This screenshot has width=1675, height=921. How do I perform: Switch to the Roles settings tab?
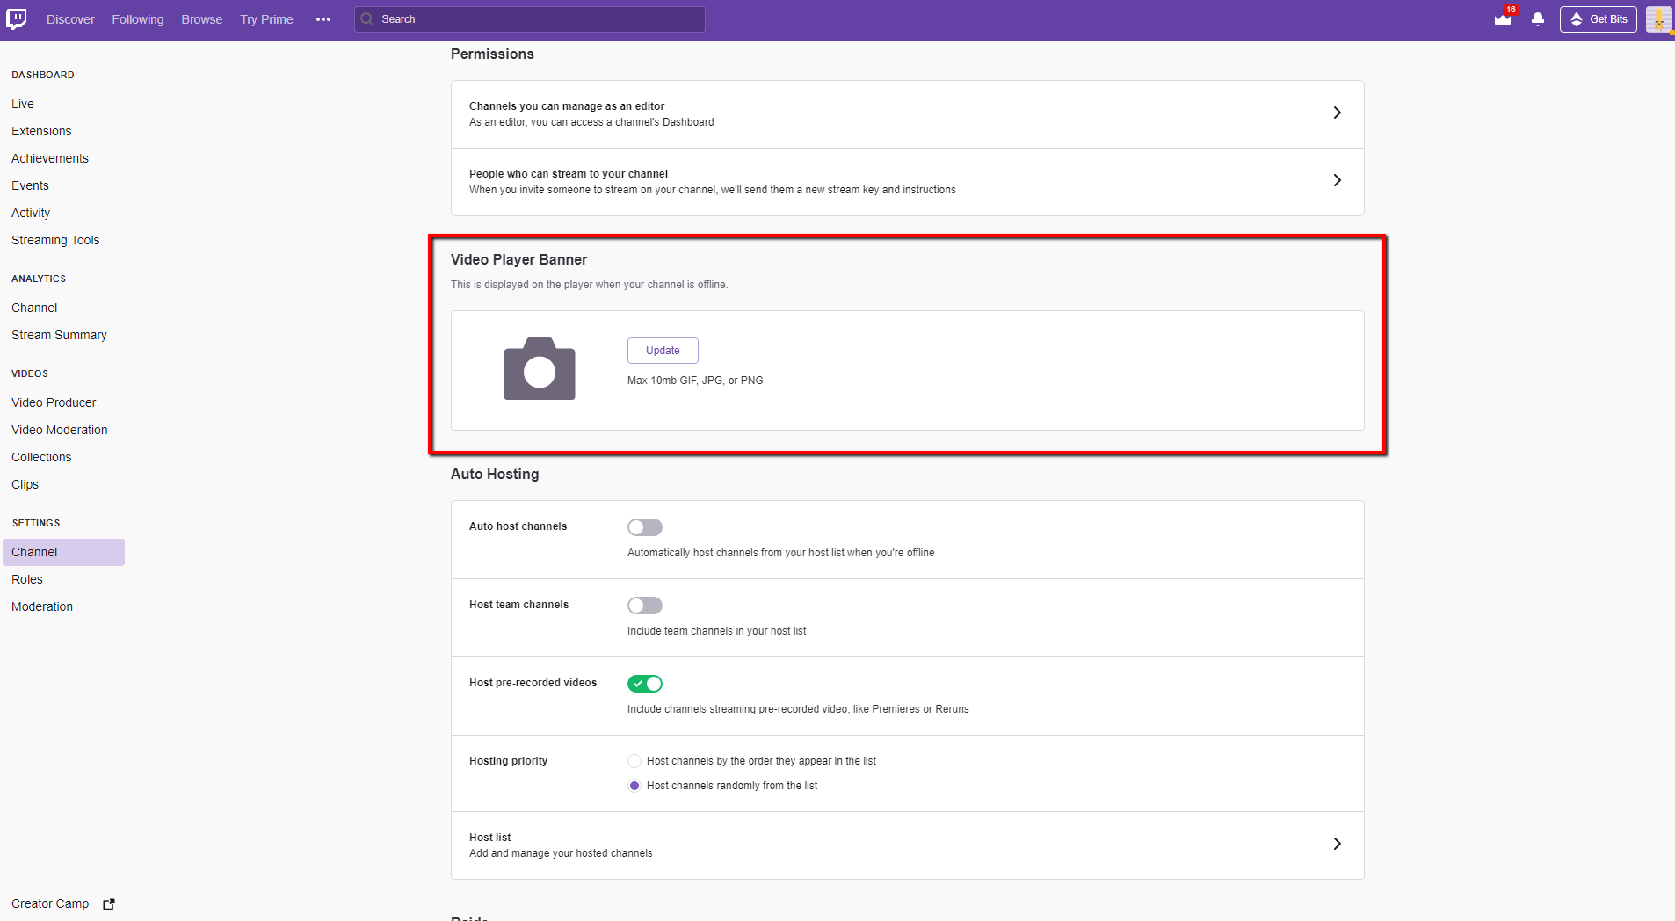click(27, 578)
